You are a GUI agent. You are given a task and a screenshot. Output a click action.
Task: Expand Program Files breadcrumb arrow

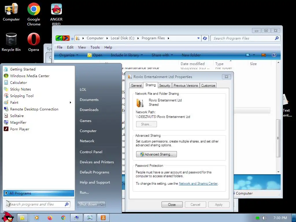coord(169,38)
